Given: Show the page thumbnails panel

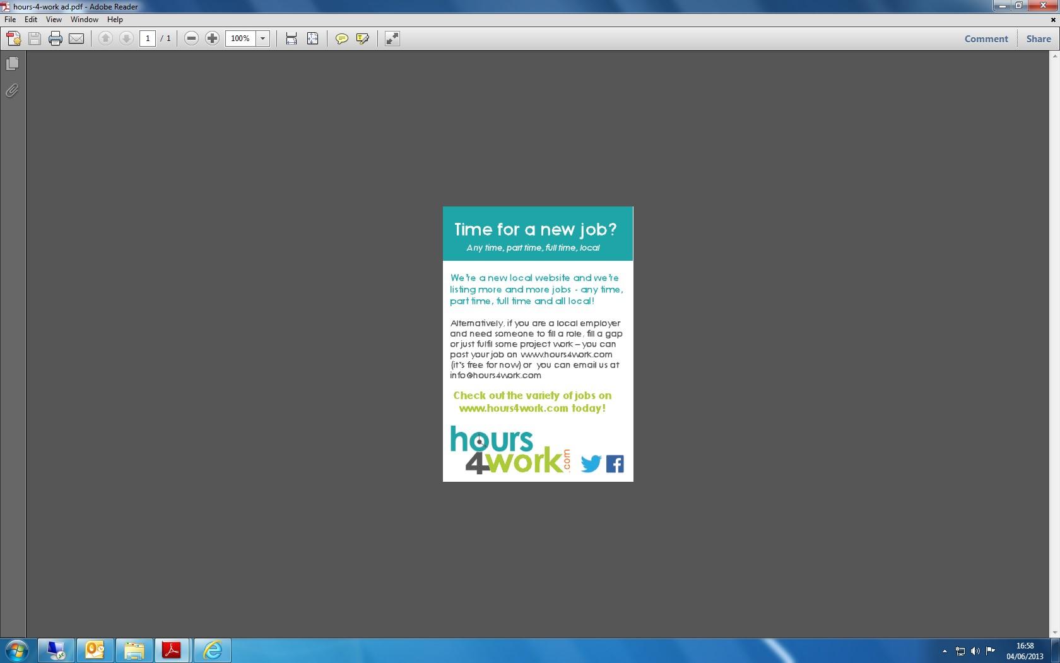Looking at the screenshot, I should (12, 64).
